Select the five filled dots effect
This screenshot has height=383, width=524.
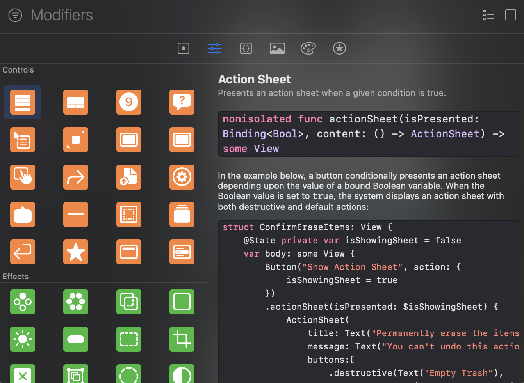click(76, 302)
